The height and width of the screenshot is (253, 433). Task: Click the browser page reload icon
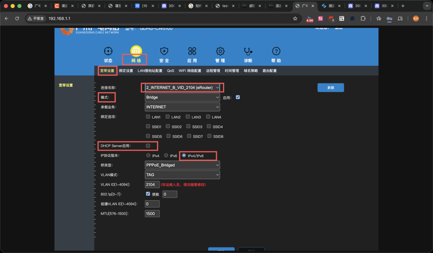pyautogui.click(x=17, y=19)
